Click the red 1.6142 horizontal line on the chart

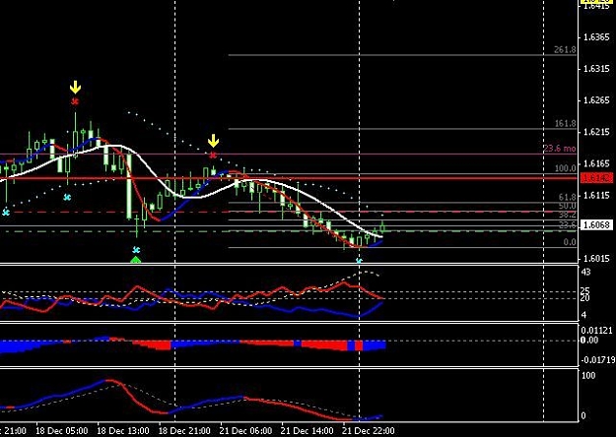coord(289,178)
